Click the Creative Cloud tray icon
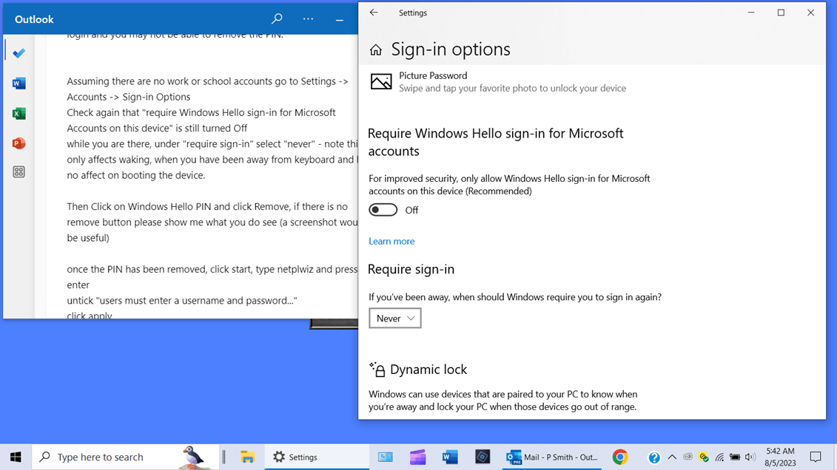 click(688, 457)
